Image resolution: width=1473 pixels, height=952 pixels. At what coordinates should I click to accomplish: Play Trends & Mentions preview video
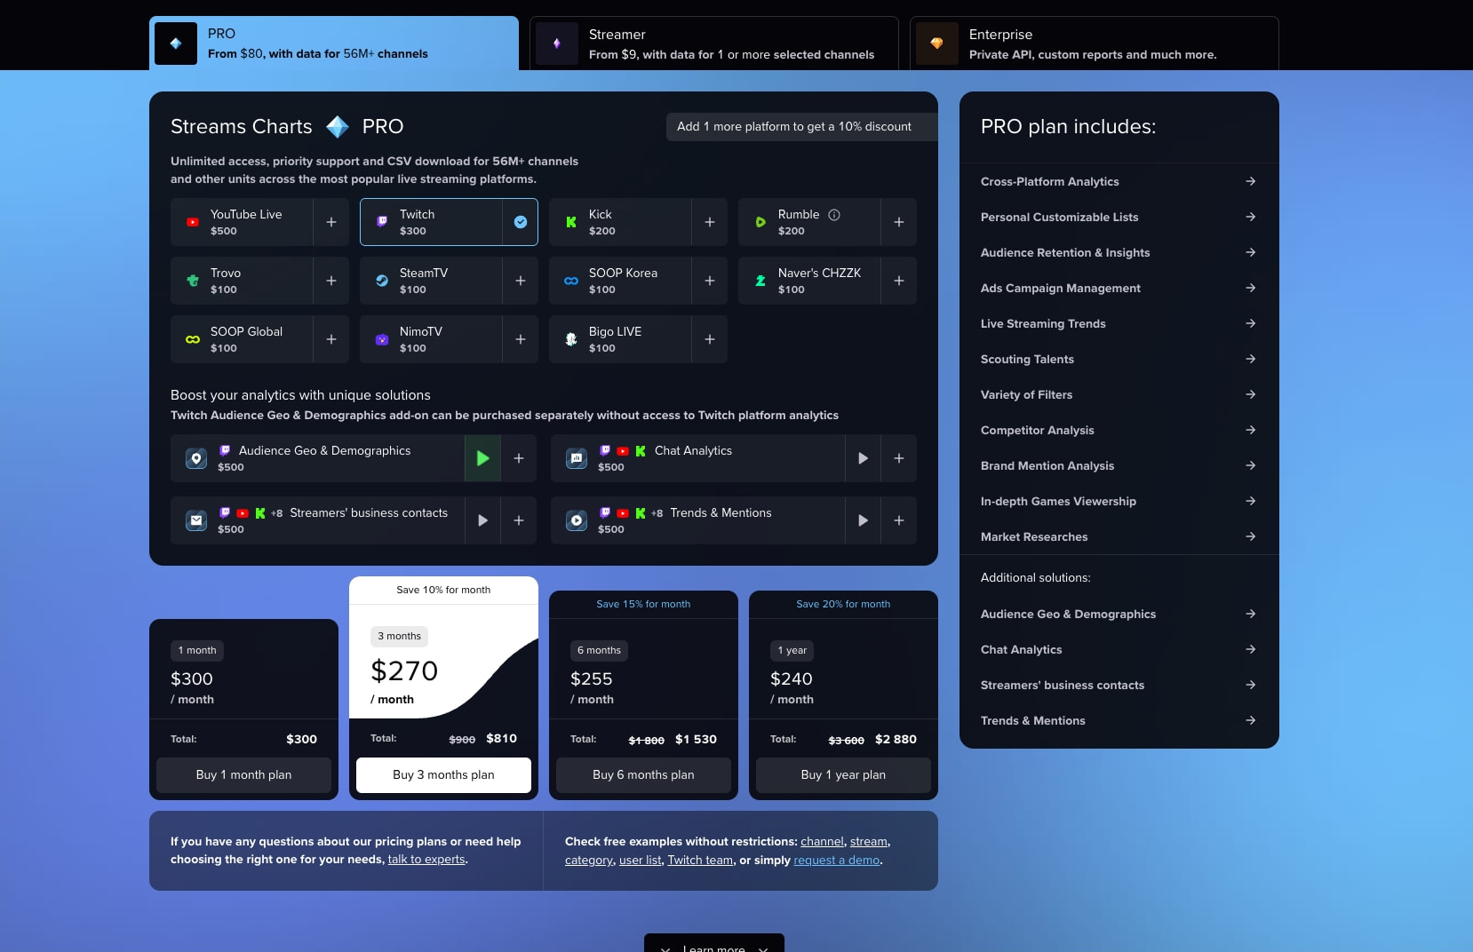coord(863,520)
